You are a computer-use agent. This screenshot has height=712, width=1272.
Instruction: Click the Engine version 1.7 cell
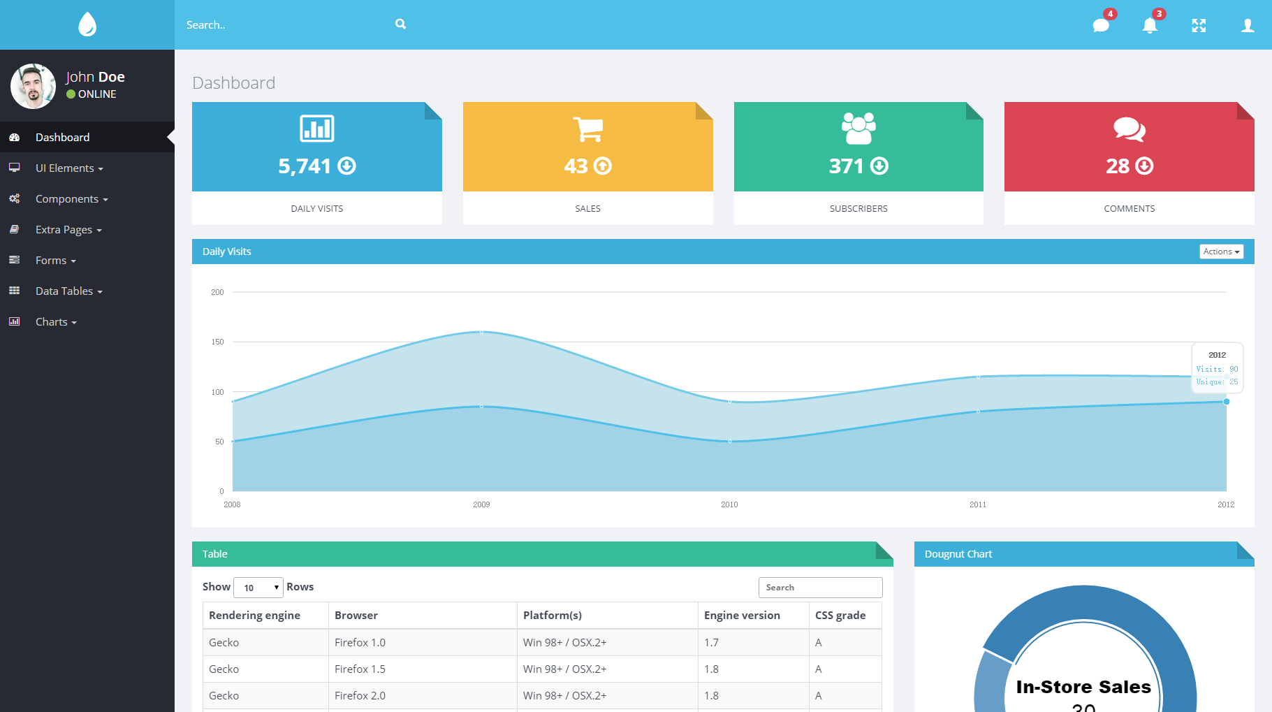click(x=754, y=642)
